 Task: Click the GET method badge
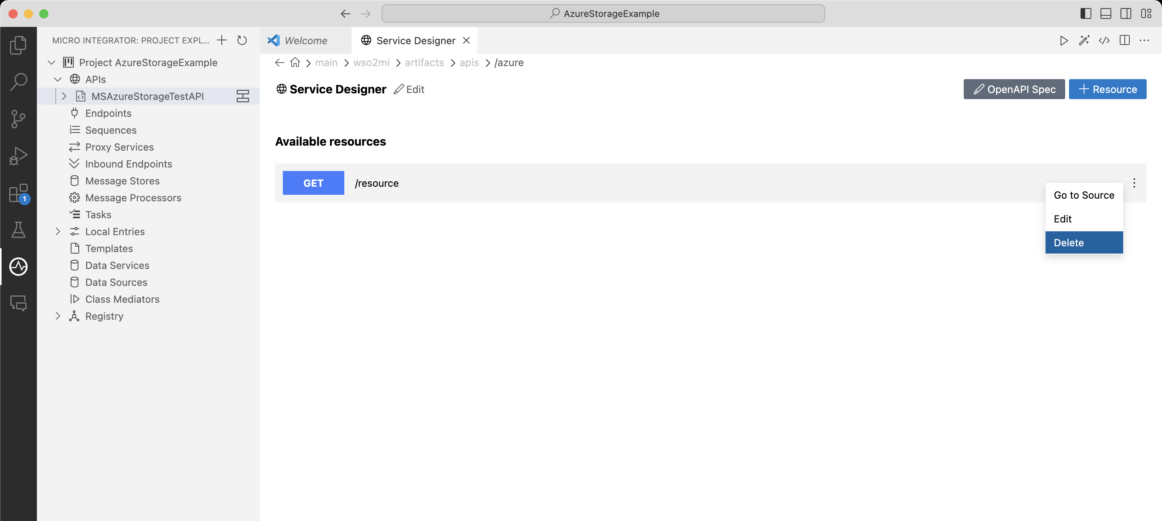pyautogui.click(x=313, y=183)
